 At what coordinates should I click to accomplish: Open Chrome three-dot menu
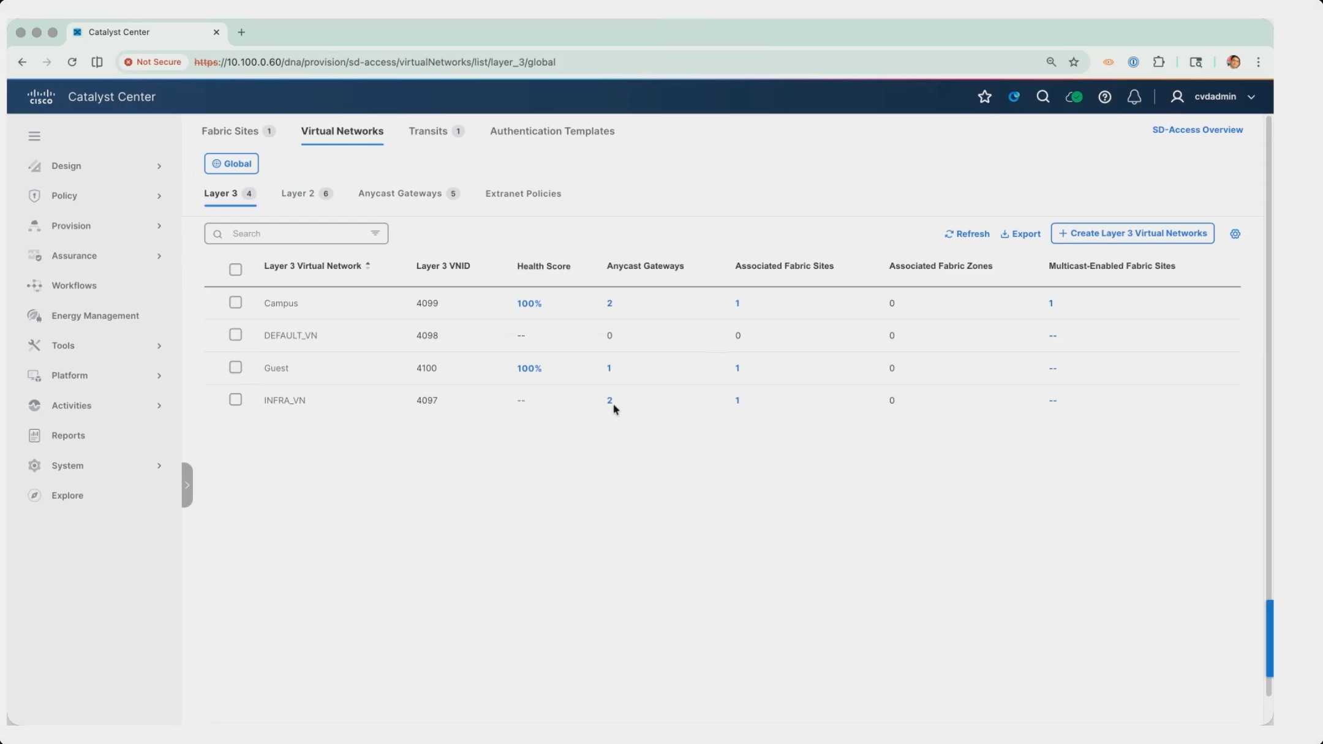[1258, 62]
